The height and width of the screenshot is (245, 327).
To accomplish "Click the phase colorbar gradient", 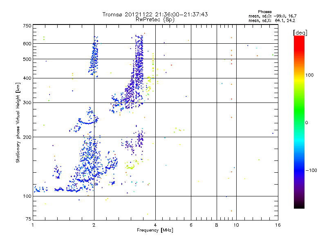I will pyautogui.click(x=299, y=122).
